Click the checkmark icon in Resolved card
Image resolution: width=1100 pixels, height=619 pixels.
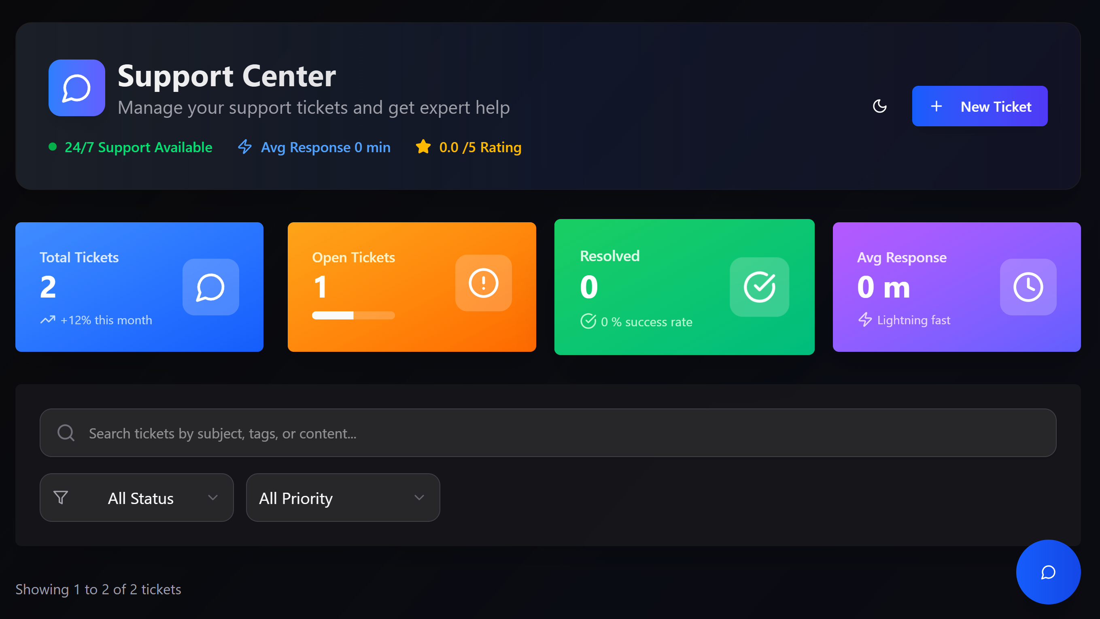759,287
